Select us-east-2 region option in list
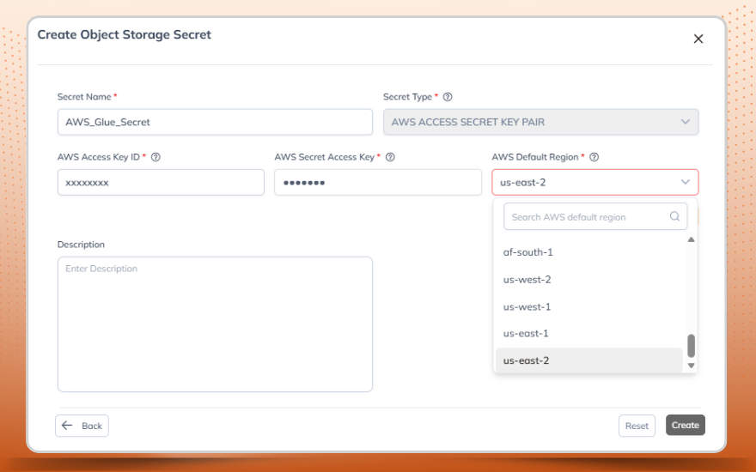This screenshot has height=472, width=756. point(588,360)
